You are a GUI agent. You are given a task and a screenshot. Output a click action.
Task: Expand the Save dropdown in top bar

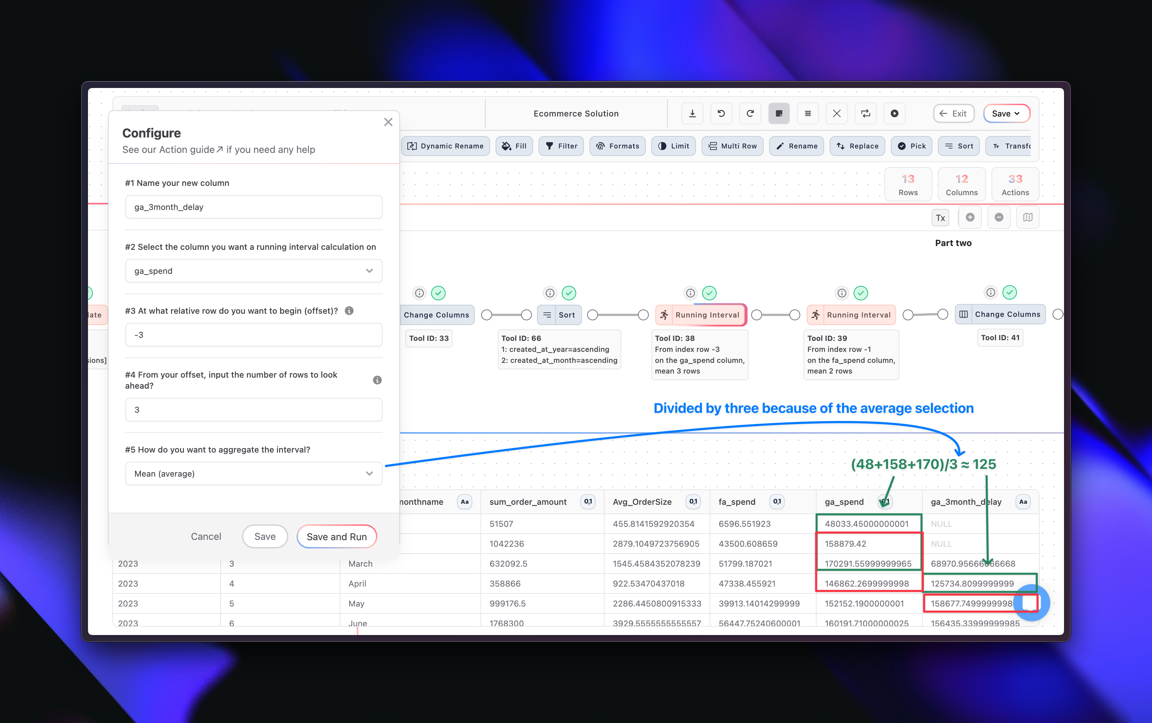tap(1006, 113)
